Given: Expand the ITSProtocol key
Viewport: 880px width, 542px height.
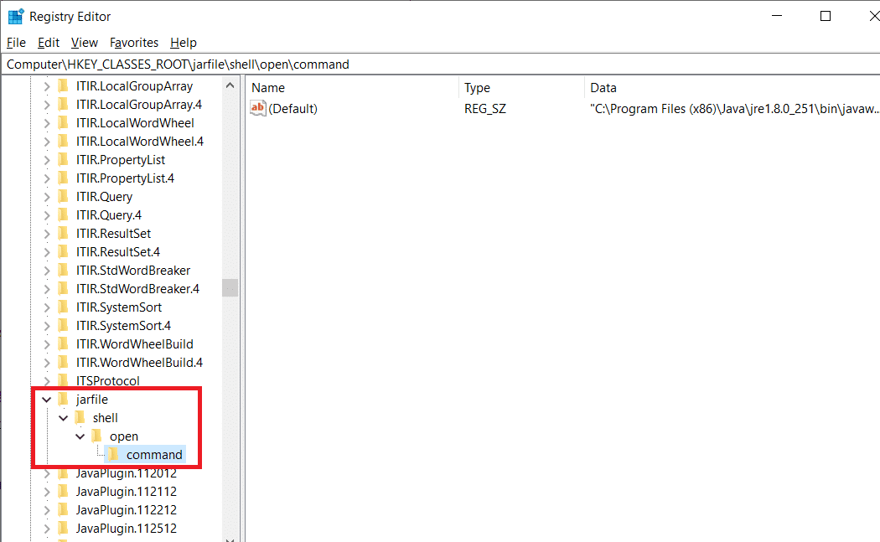Looking at the screenshot, I should tap(46, 381).
